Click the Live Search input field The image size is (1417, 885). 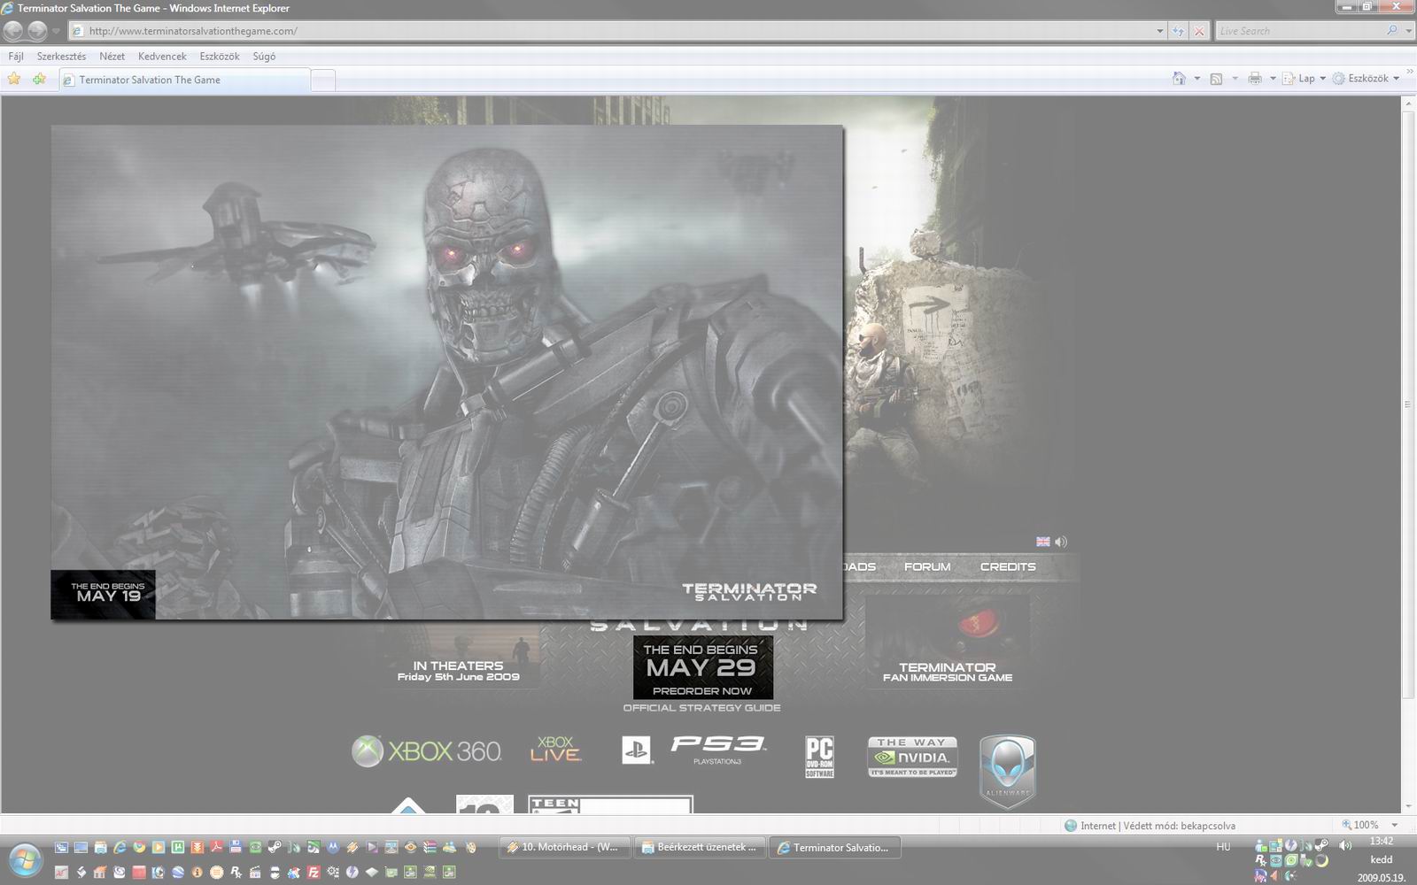[x=1300, y=31]
